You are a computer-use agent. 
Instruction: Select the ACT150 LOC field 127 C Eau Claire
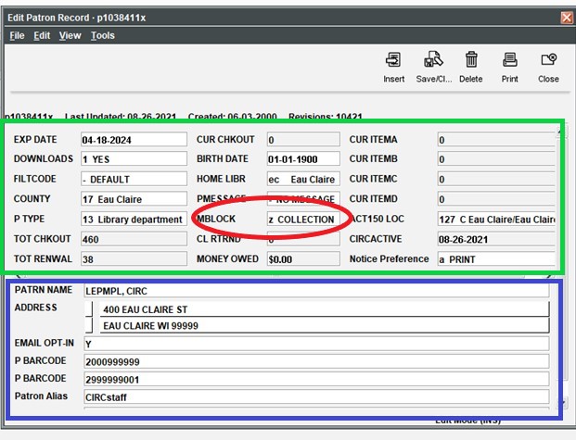pyautogui.click(x=496, y=220)
